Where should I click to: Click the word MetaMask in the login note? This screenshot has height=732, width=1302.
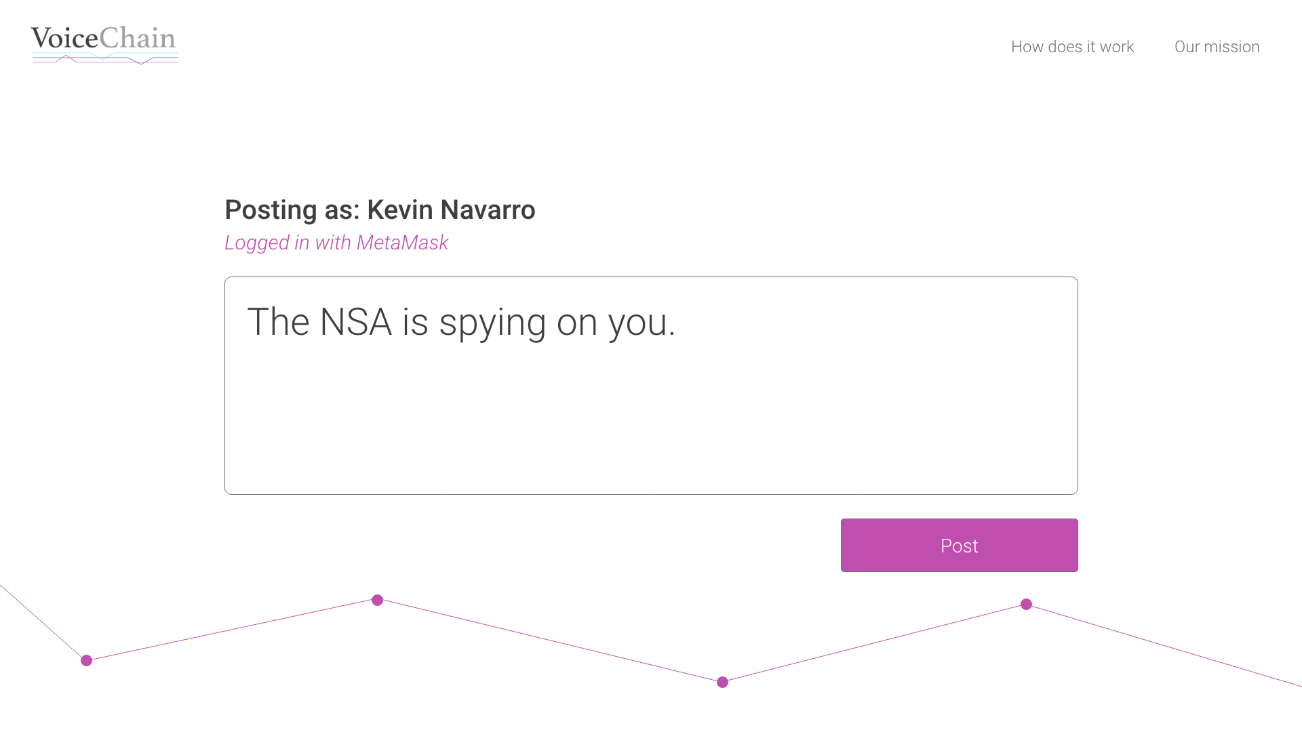402,243
